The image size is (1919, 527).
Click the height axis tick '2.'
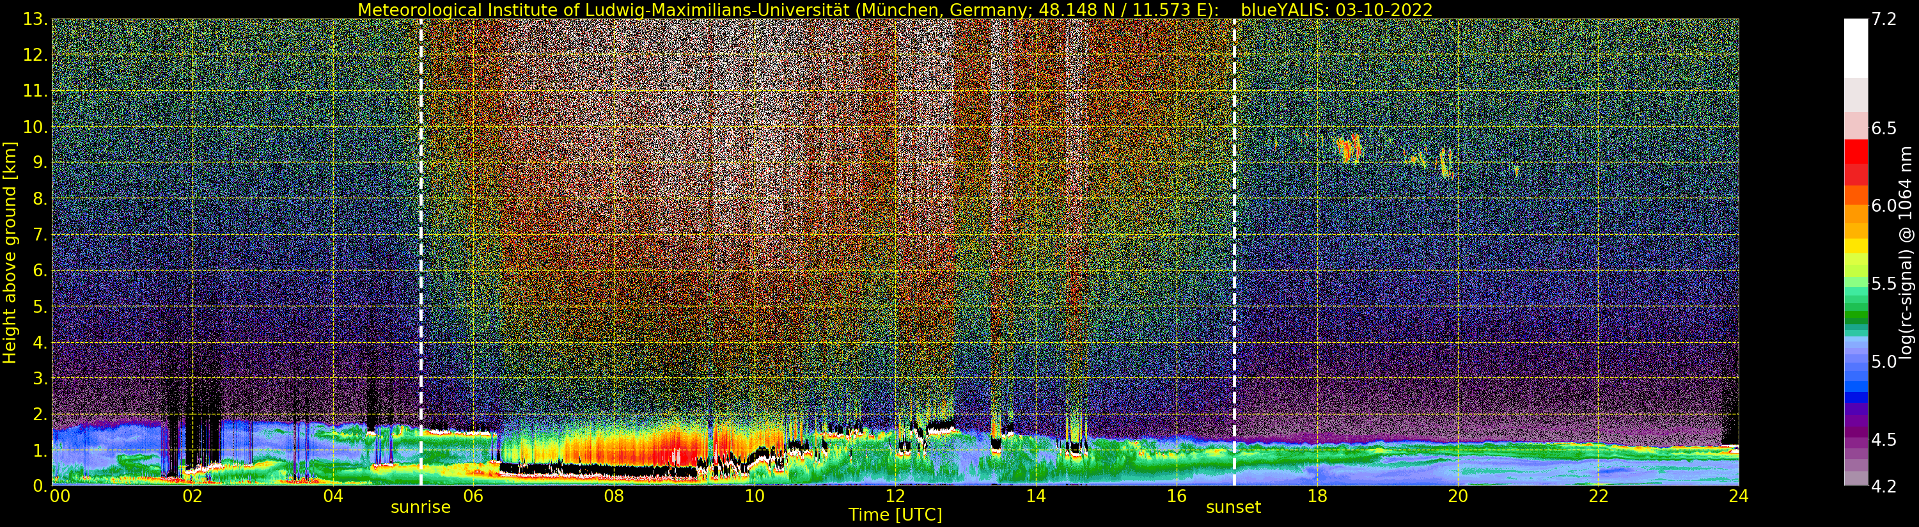pyautogui.click(x=40, y=414)
